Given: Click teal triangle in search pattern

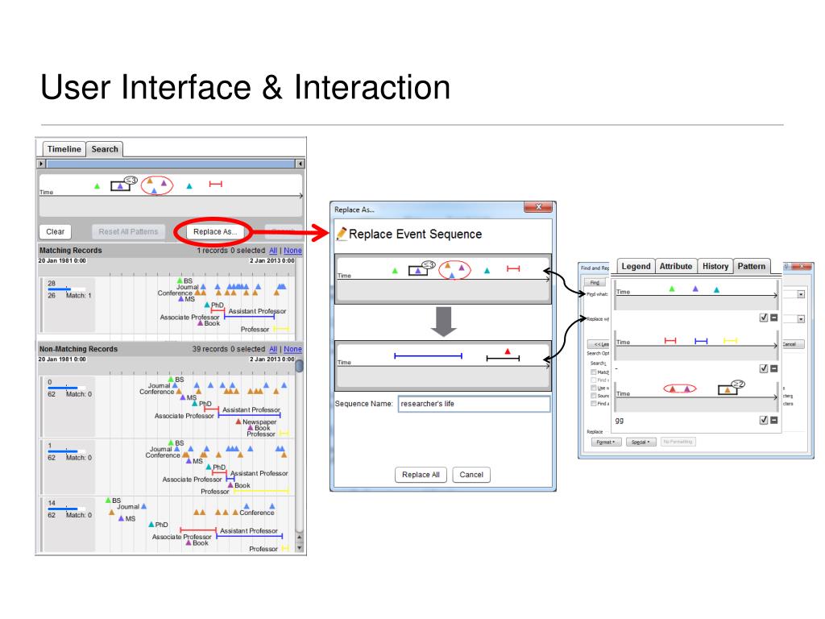Looking at the screenshot, I should pyautogui.click(x=189, y=186).
